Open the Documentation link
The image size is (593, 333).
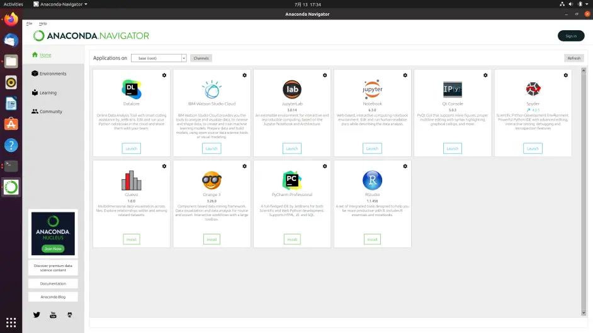(53, 283)
